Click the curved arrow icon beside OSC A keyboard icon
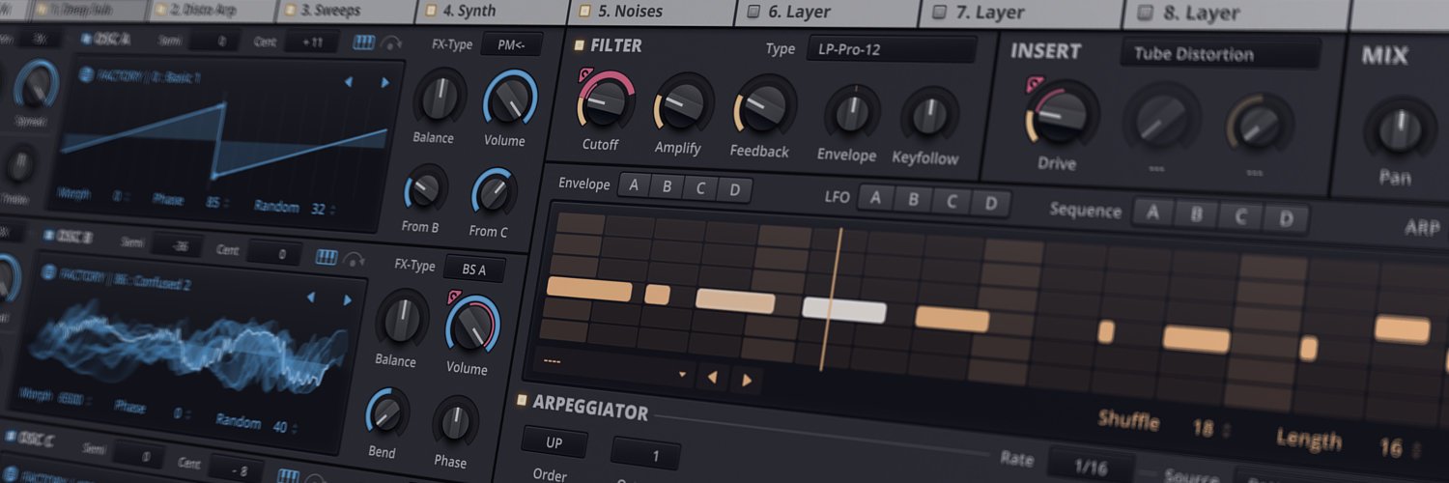 pos(390,44)
